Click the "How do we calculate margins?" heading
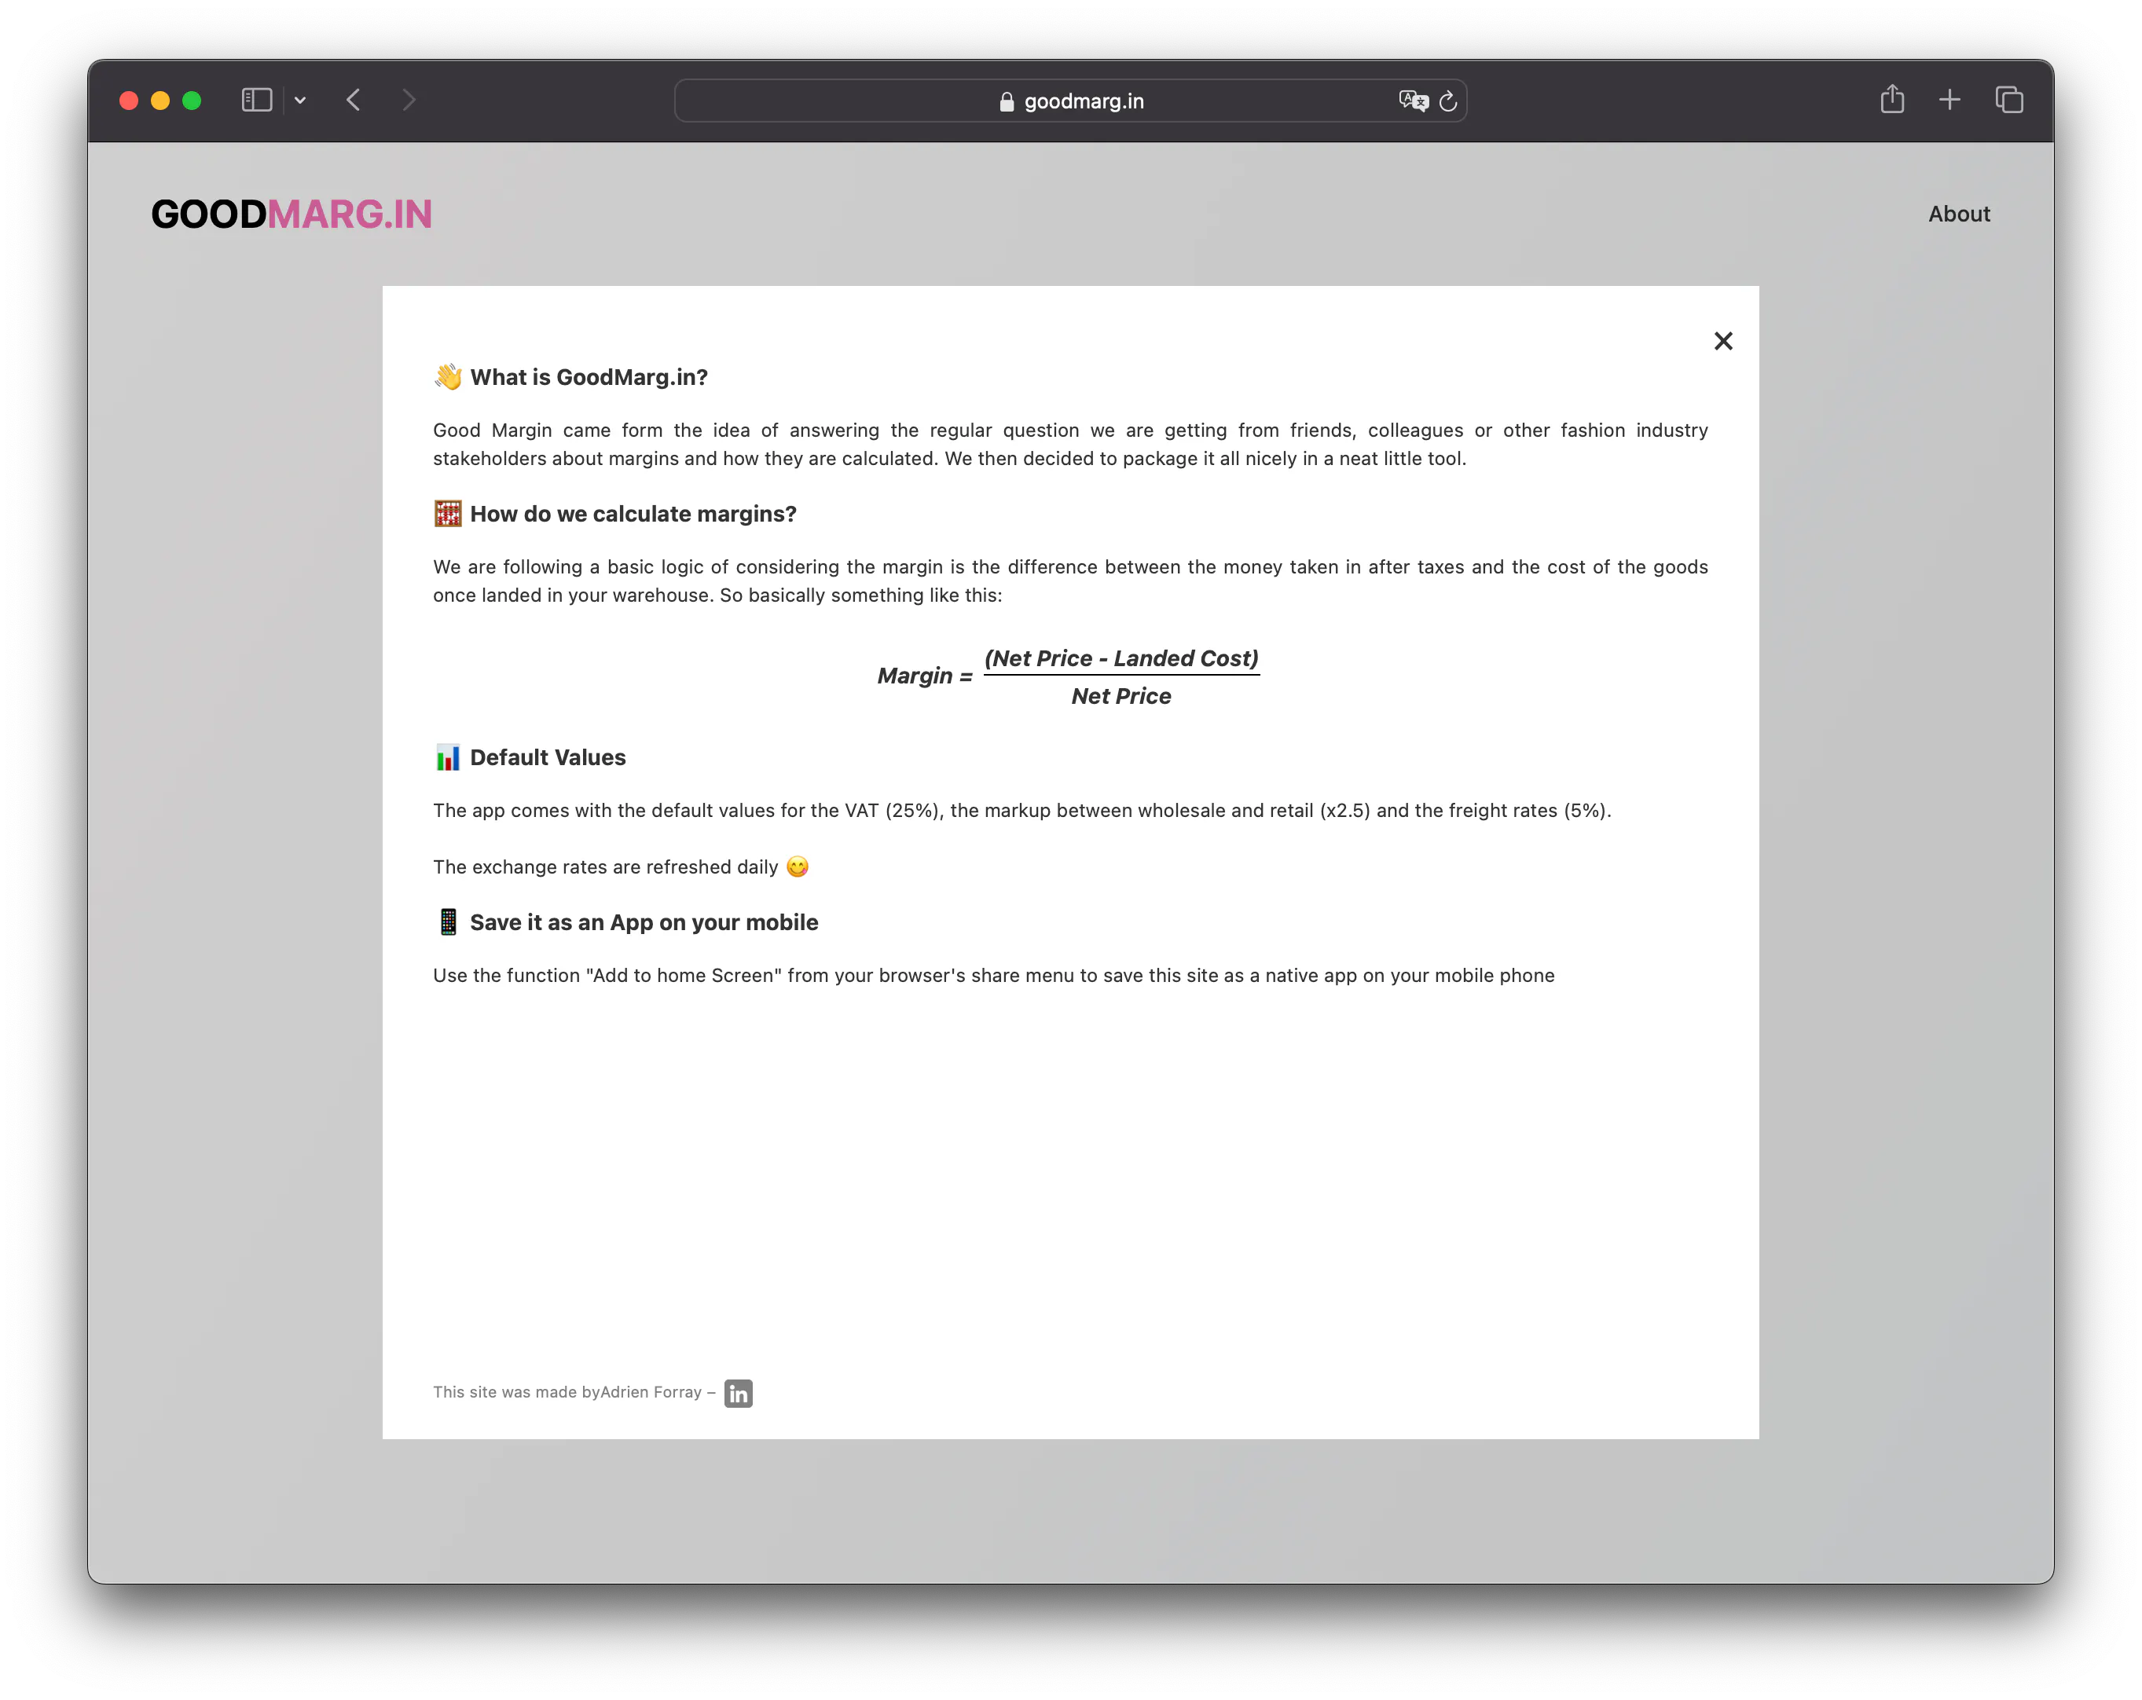 [633, 515]
